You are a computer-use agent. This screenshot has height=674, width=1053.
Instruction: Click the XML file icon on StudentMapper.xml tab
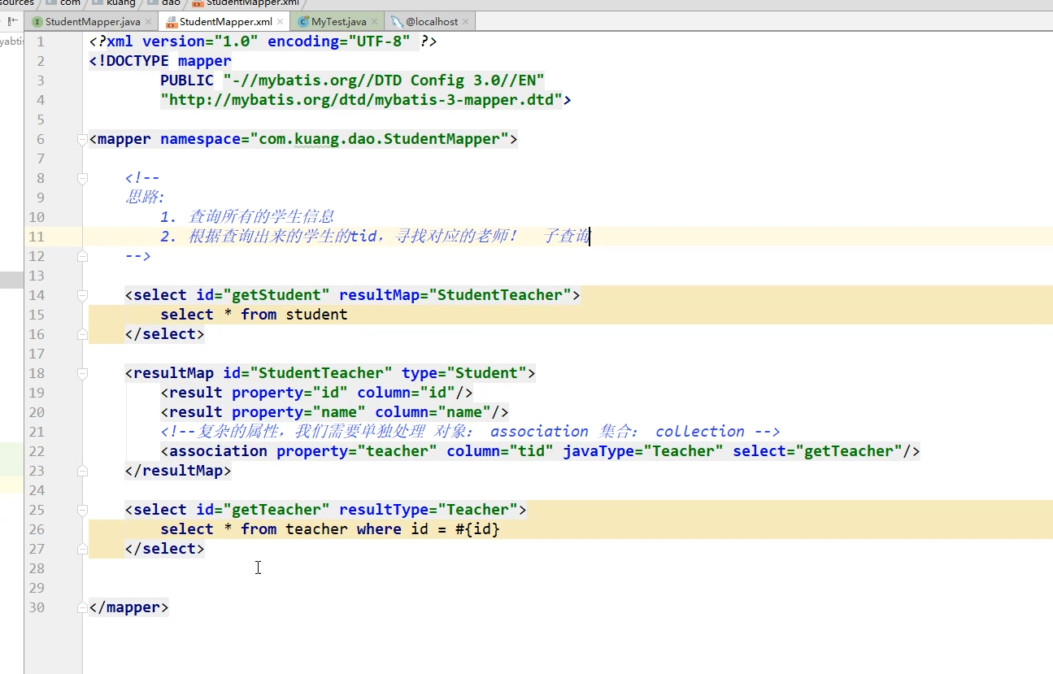click(x=172, y=22)
